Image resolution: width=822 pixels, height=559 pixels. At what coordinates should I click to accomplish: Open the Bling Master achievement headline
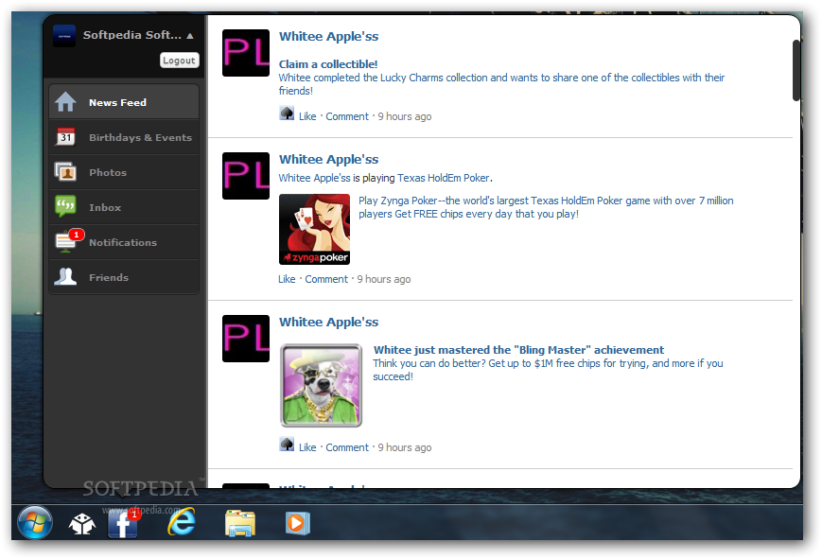pos(518,350)
